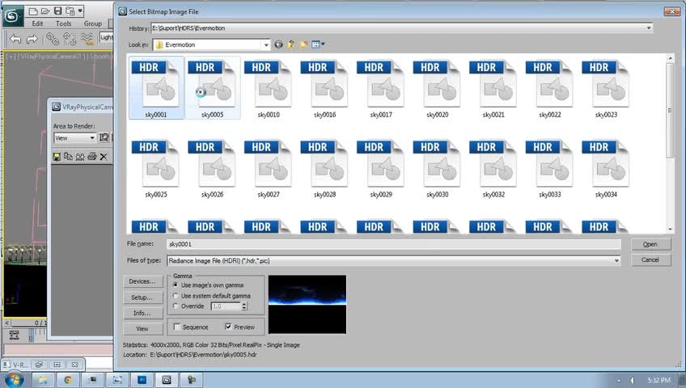686x388 pixels.
Task: Click the region edit icon beside View dropdown
Action: click(x=104, y=137)
